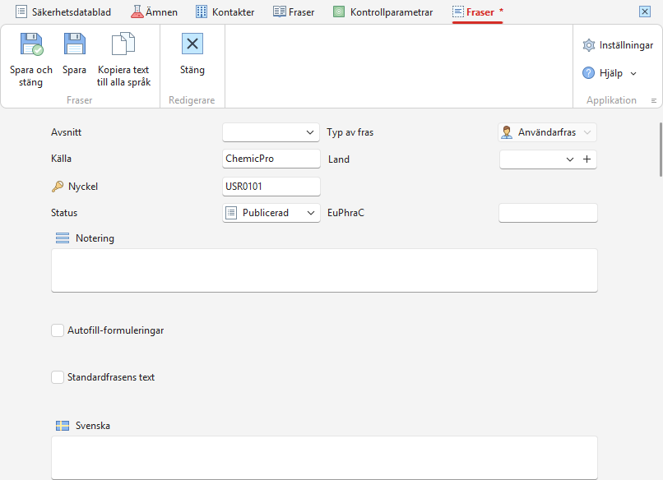The height and width of the screenshot is (480, 663).
Task: Open the Hjälp question mark icon
Action: [589, 73]
